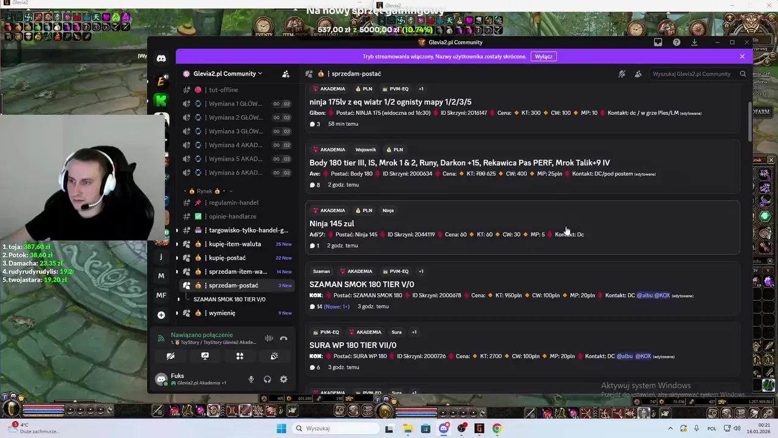
Task: Open Discord home via the logo icon
Action: (161, 58)
